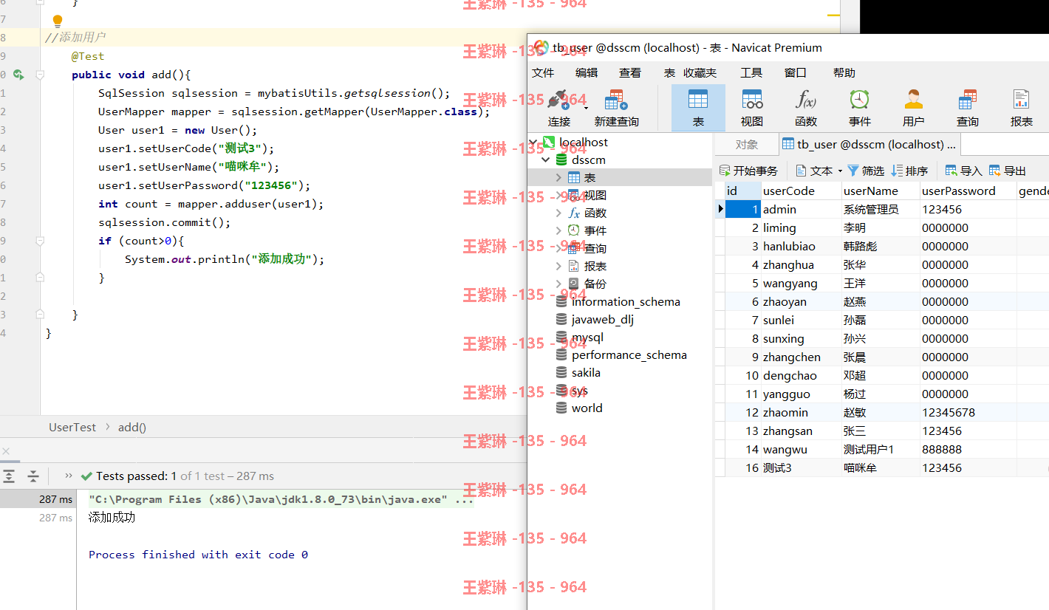Expand the 表 tables node
Screen dimensions: 1049x610
559,177
